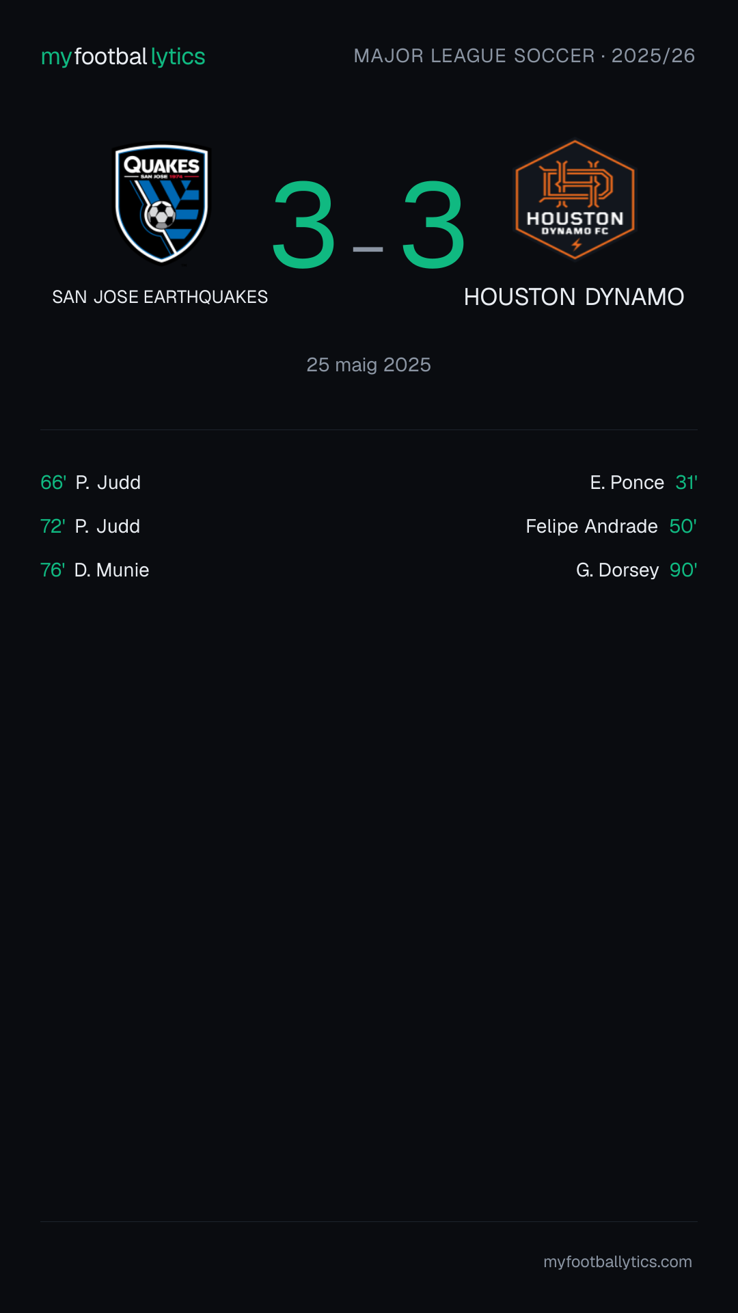This screenshot has height=1313, width=738.
Task: Click the San Jose Quakes crest
Action: 161,202
